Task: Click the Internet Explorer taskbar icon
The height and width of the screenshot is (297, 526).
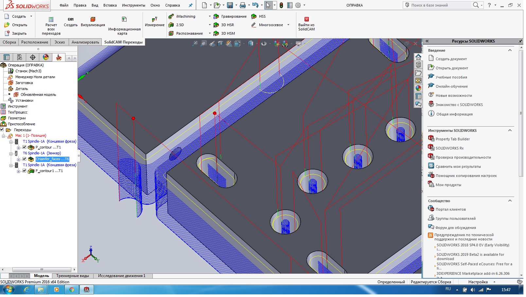Action: (x=26, y=290)
